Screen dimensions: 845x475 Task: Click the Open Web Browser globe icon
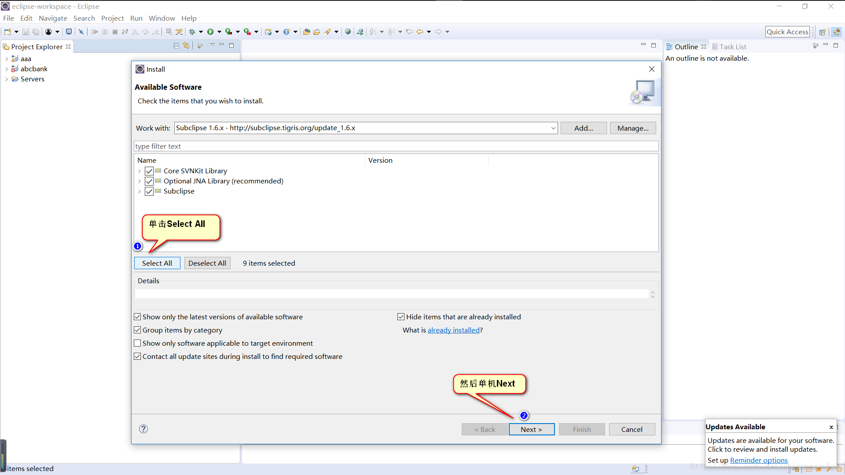point(348,32)
